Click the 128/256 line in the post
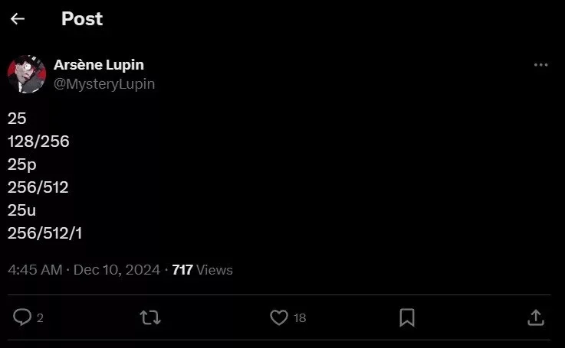 tap(38, 141)
